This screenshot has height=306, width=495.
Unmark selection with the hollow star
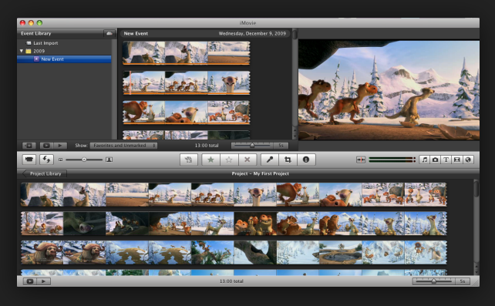tap(229, 160)
